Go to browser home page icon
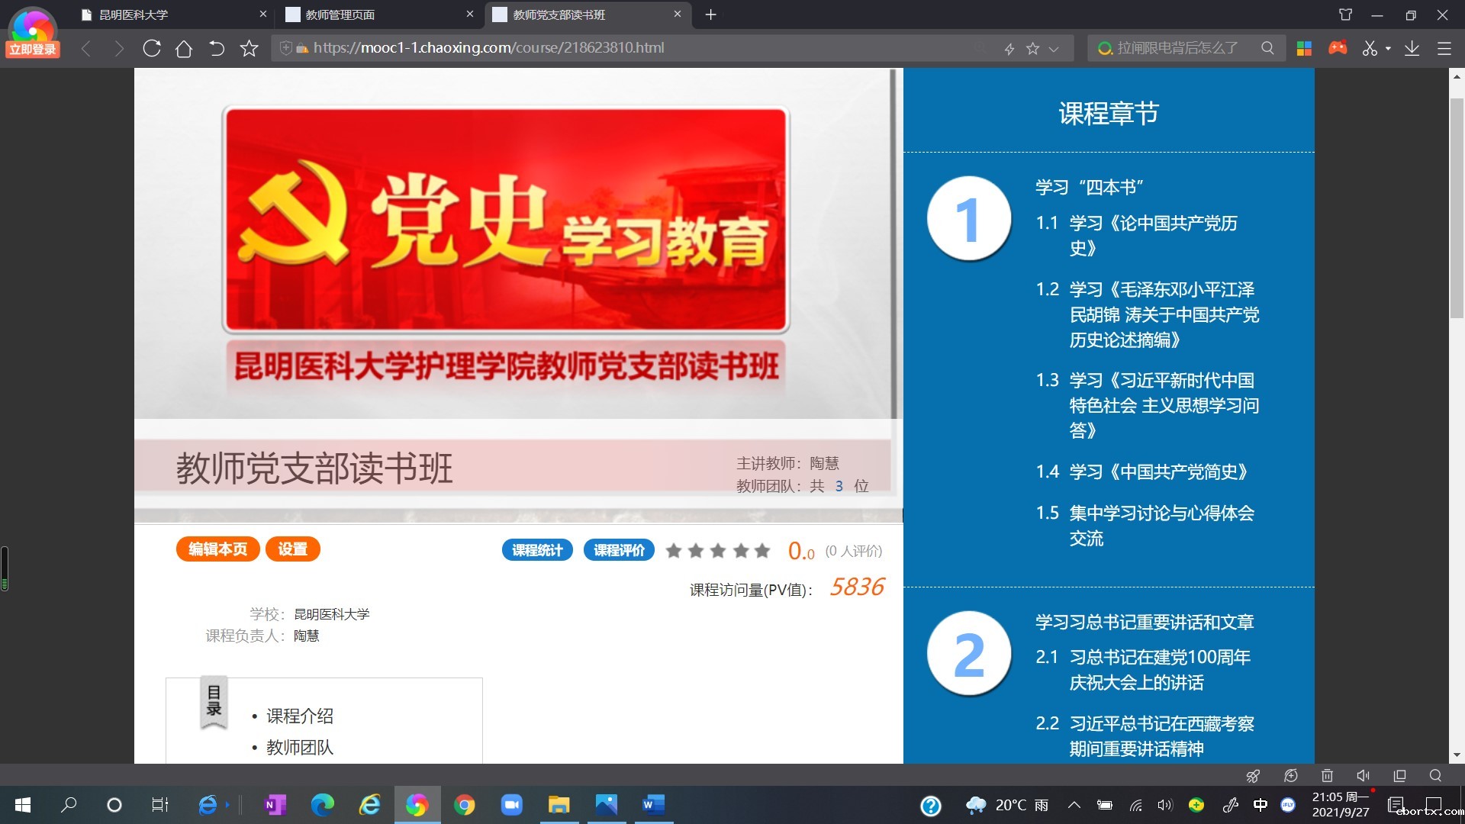 point(184,48)
